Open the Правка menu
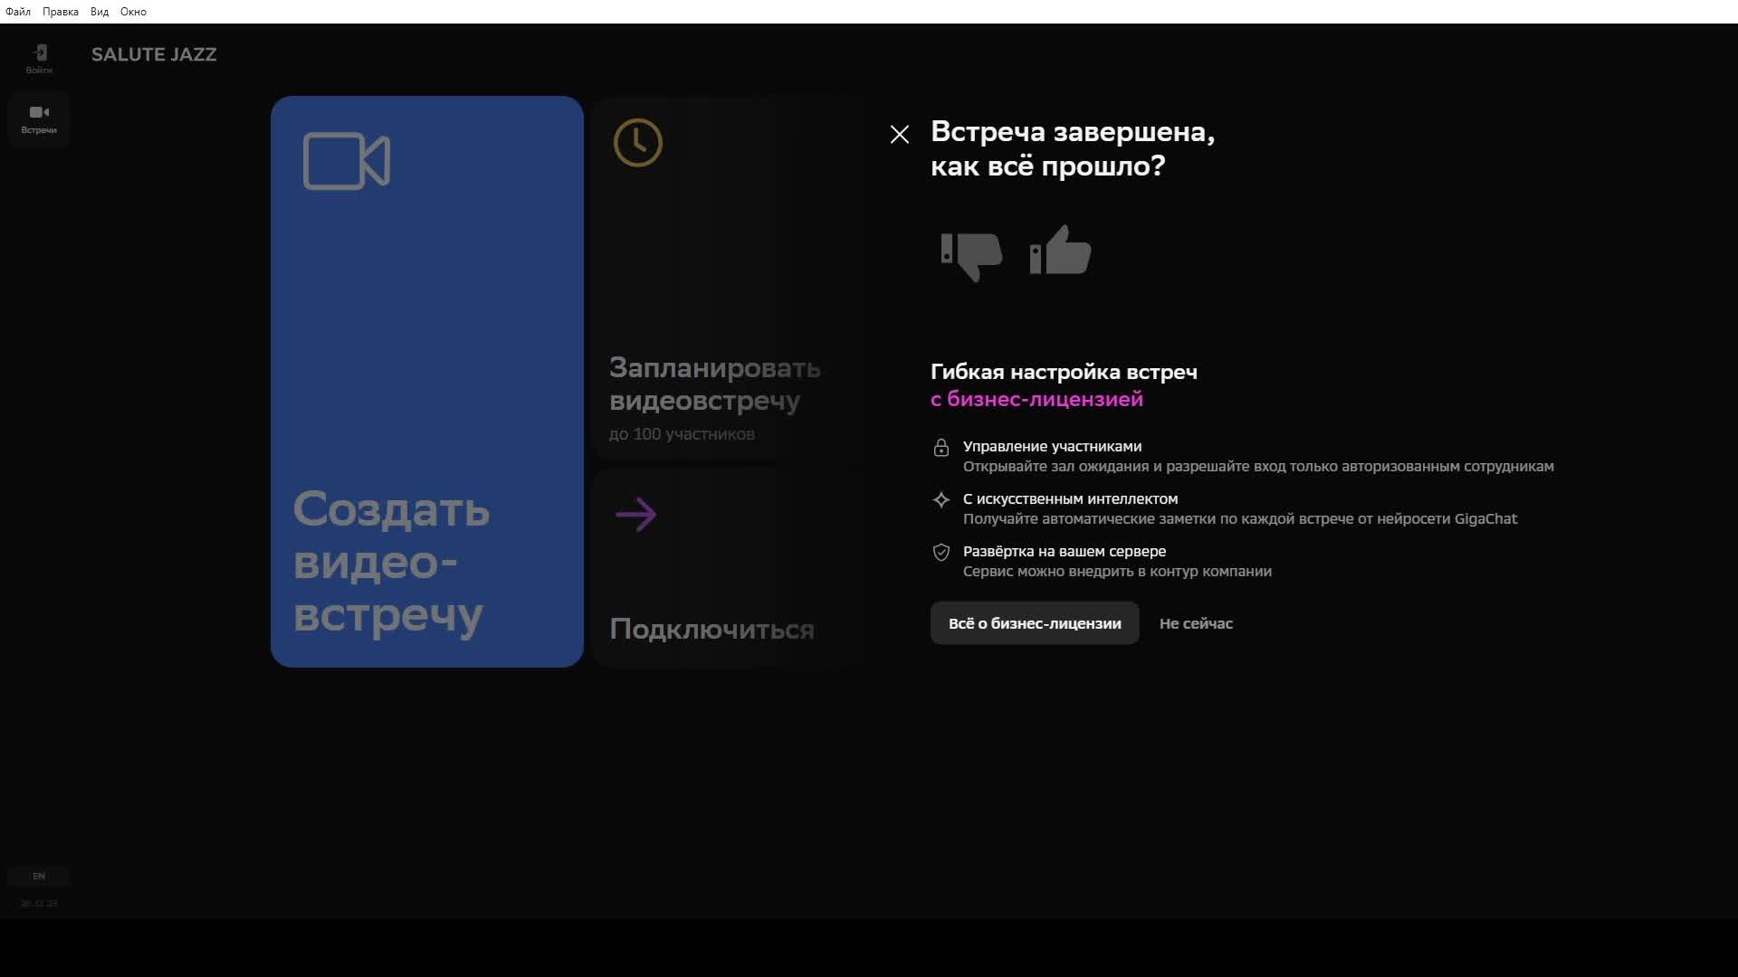 61,12
